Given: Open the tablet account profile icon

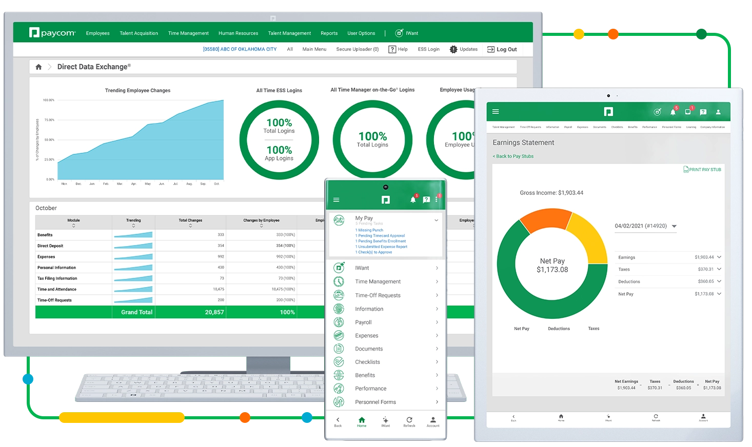Looking at the screenshot, I should 718,112.
